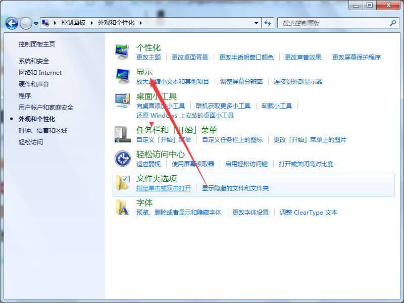This screenshot has height=303, width=404.
Task: Open 硬件和声音 category in sidebar
Action: point(34,84)
